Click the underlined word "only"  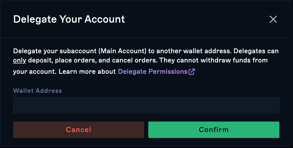19,60
